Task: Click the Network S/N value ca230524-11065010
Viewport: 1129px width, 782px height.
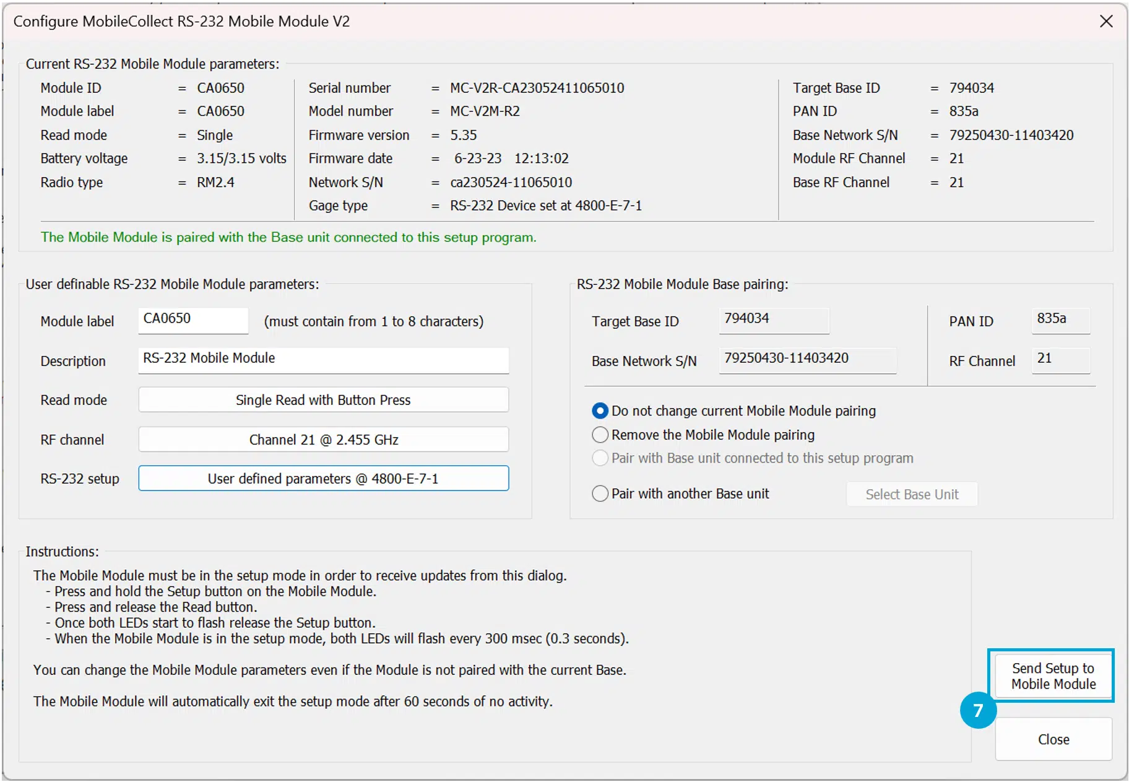Action: [511, 182]
